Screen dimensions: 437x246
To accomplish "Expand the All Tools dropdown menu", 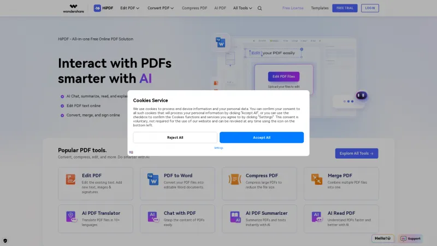I will tap(243, 8).
